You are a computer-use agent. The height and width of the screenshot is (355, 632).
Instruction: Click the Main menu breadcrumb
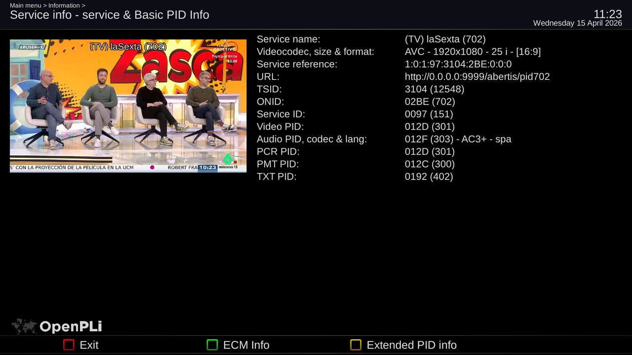pyautogui.click(x=26, y=5)
